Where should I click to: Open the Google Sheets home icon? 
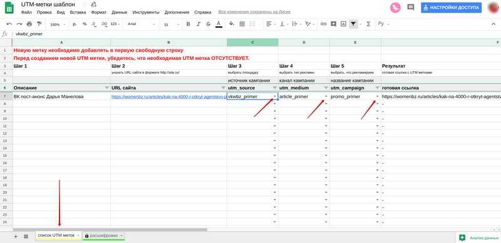[x=9, y=8]
